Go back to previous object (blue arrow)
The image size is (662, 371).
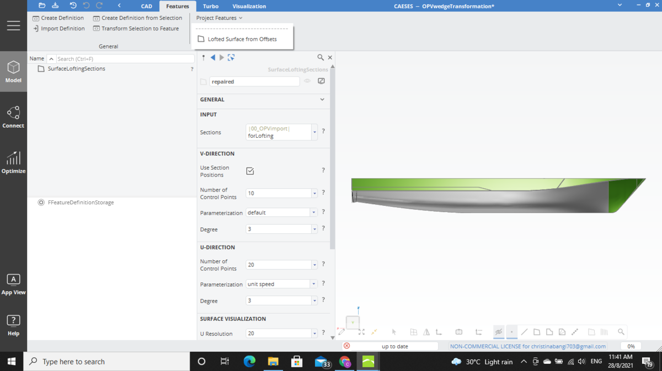pos(213,57)
